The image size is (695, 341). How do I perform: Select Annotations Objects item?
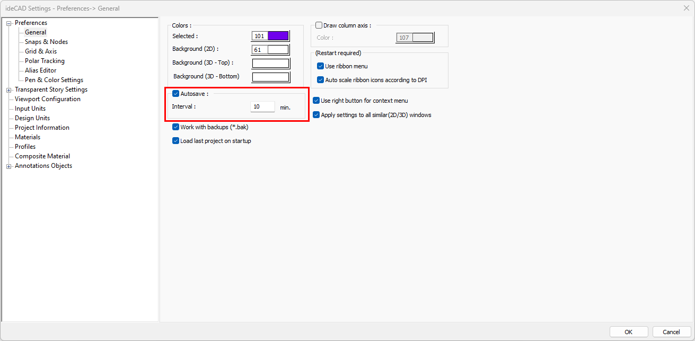click(43, 166)
